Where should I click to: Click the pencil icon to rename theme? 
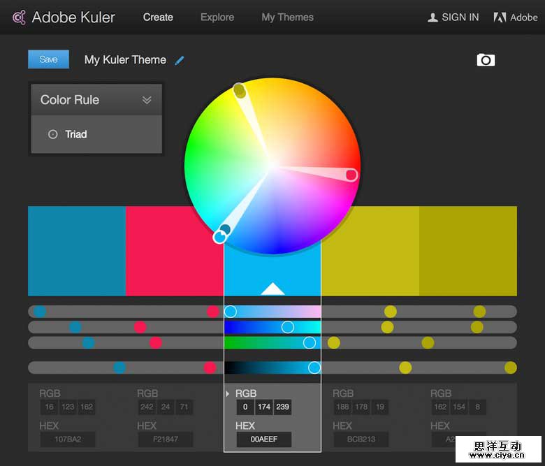[x=180, y=60]
